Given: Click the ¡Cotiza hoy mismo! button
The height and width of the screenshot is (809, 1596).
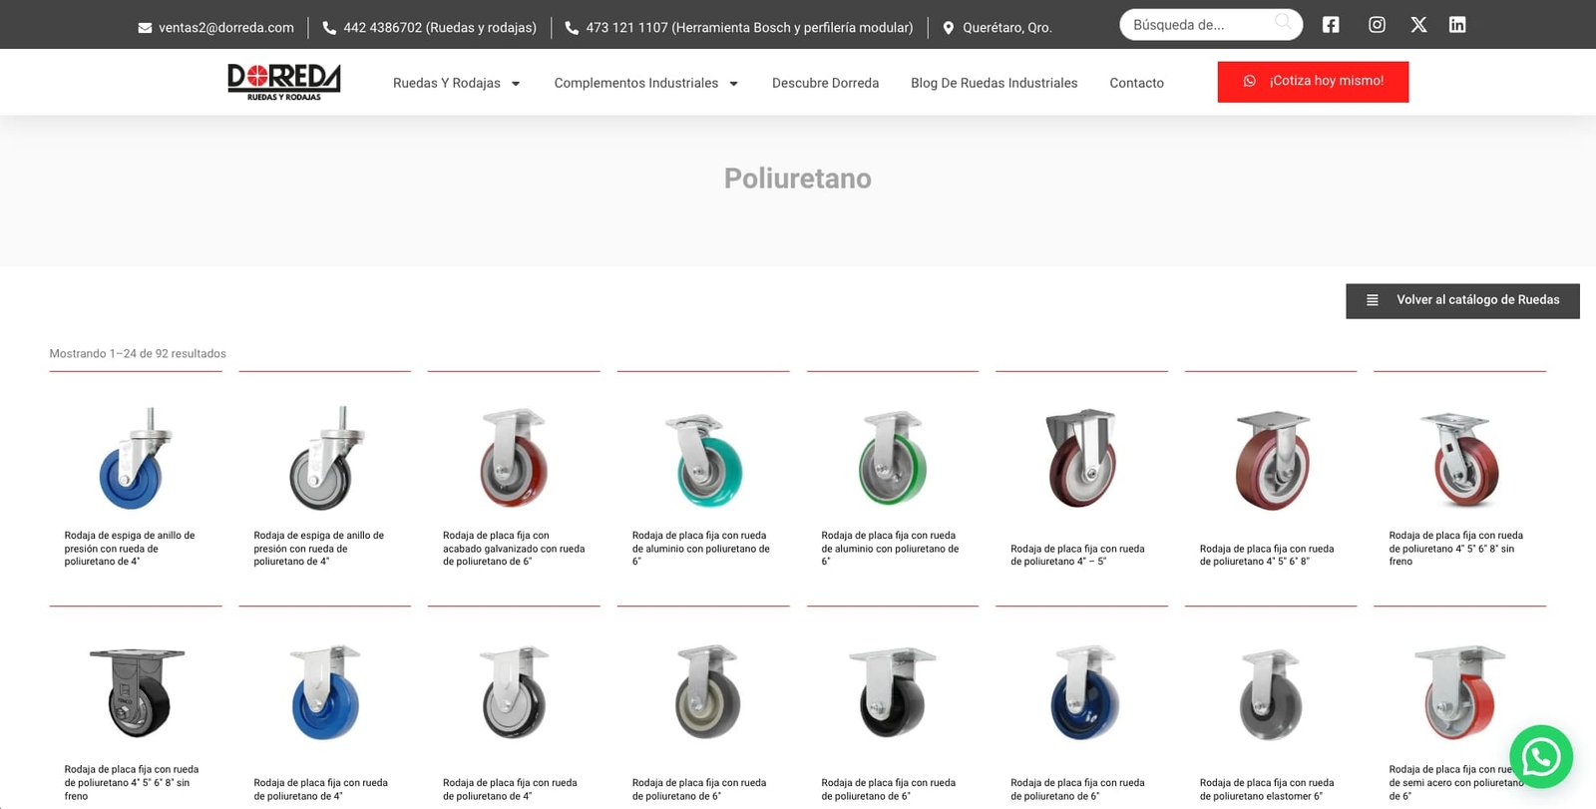Looking at the screenshot, I should 1313,82.
